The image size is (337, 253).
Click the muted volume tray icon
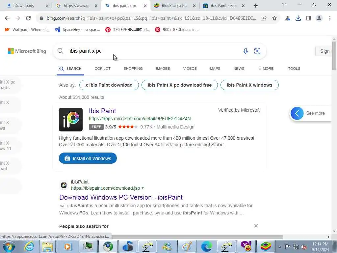click(x=304, y=247)
